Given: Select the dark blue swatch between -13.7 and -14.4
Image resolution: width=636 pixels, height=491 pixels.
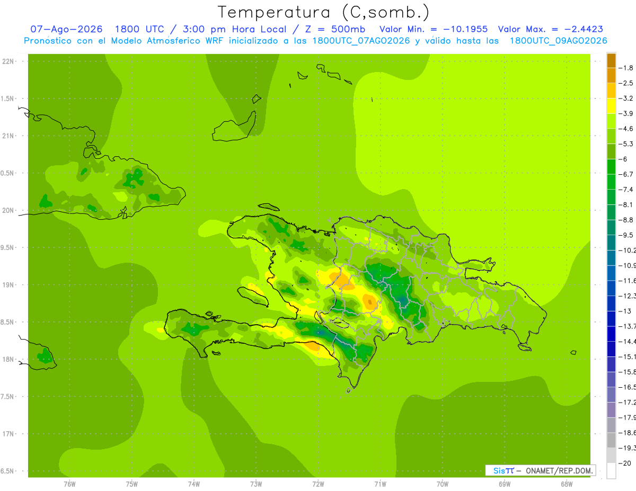Looking at the screenshot, I should [x=611, y=334].
